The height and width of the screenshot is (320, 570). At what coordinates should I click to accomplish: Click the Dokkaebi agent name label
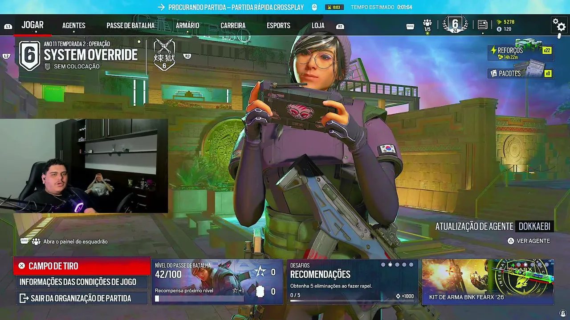click(x=534, y=226)
